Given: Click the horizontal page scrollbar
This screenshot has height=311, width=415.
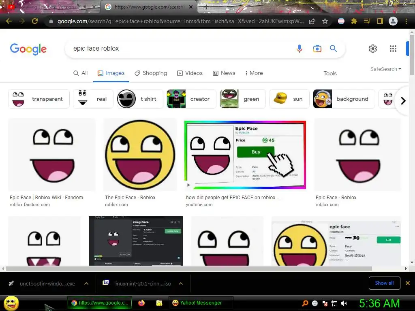Looking at the screenshot, I should [189, 269].
